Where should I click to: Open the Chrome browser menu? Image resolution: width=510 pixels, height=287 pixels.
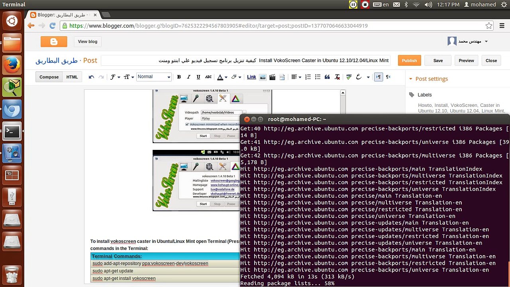(502, 26)
